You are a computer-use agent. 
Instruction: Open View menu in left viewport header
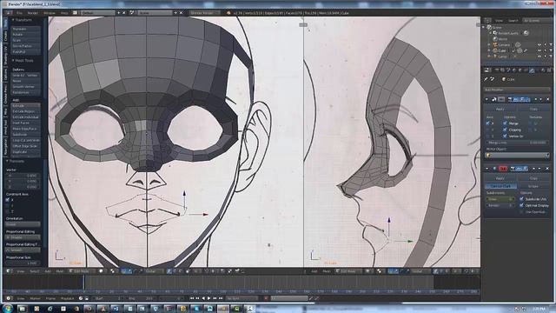point(21,271)
